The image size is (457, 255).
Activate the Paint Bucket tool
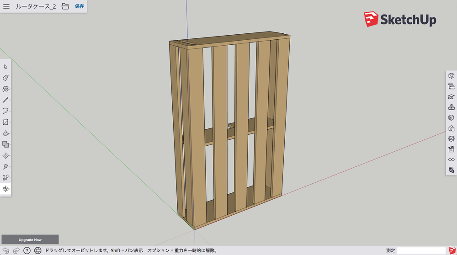click(x=5, y=89)
